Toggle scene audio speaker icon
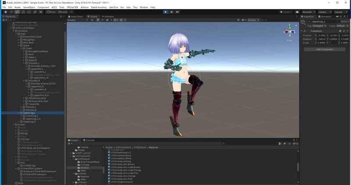The height and width of the screenshot is (185, 351). click(x=103, y=20)
